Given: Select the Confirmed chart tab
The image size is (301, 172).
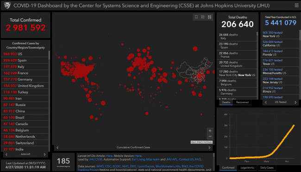Looking at the screenshot, I should click(x=228, y=167).
